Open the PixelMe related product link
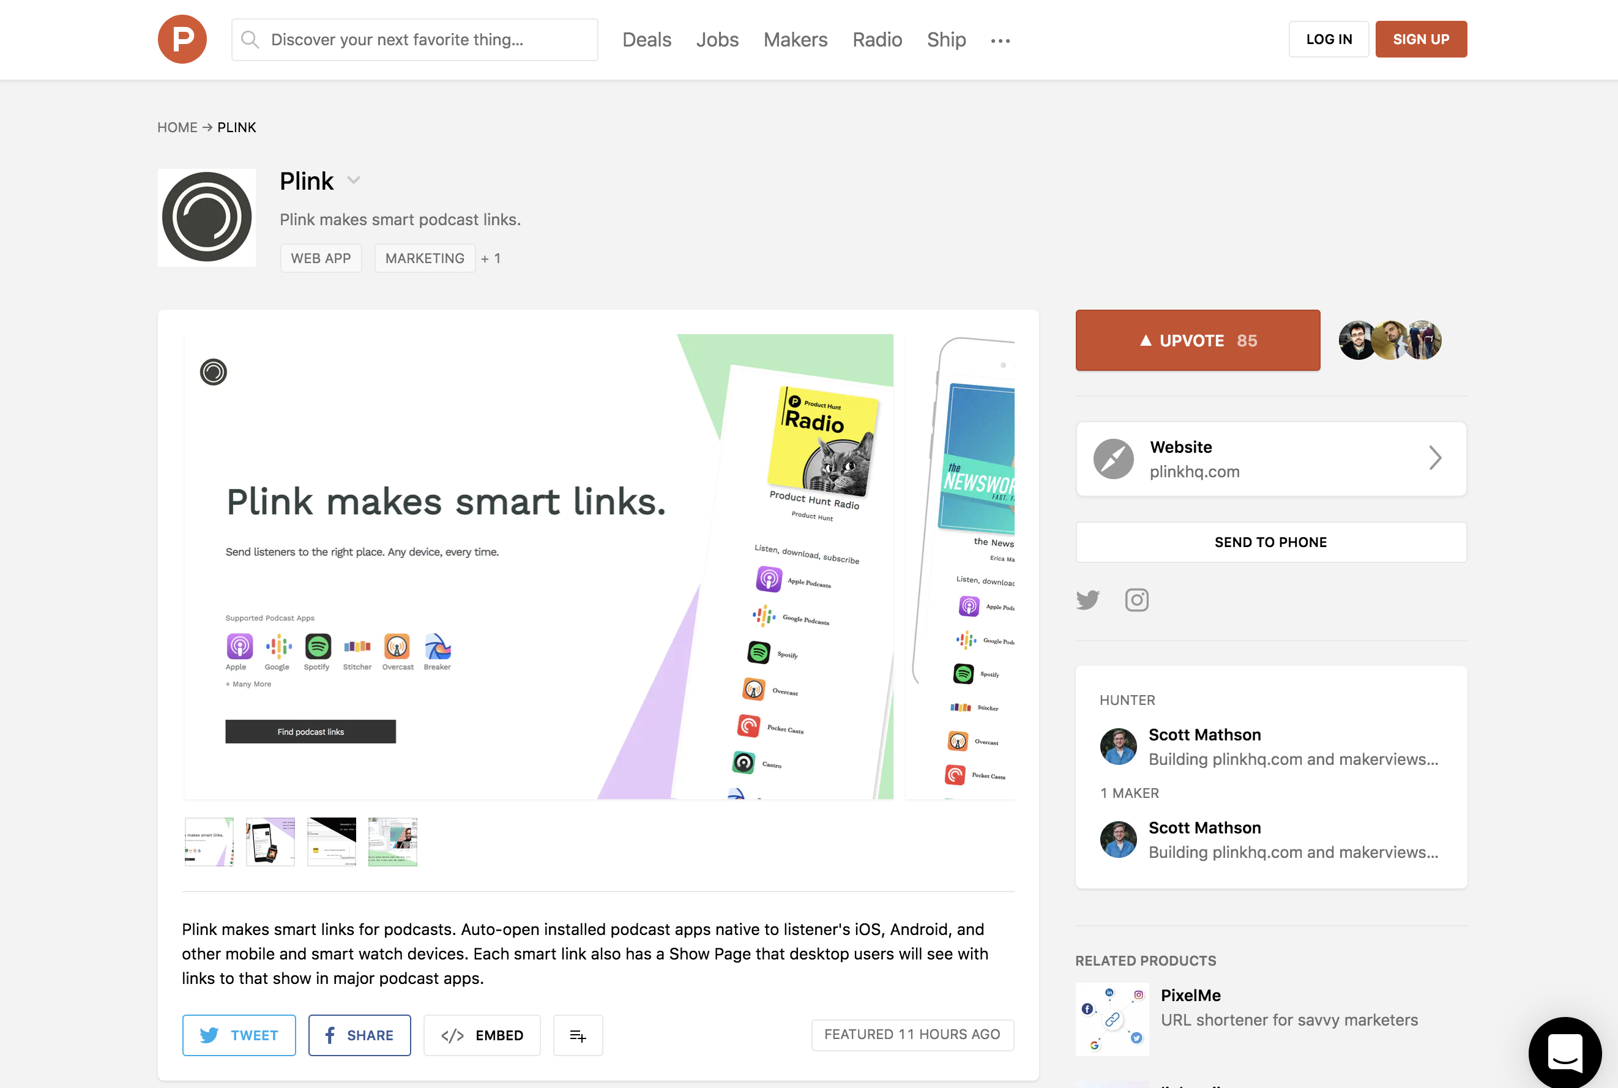1618x1088 pixels. click(1191, 995)
